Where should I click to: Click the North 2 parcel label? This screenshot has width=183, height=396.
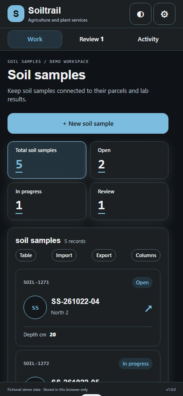coord(59,312)
